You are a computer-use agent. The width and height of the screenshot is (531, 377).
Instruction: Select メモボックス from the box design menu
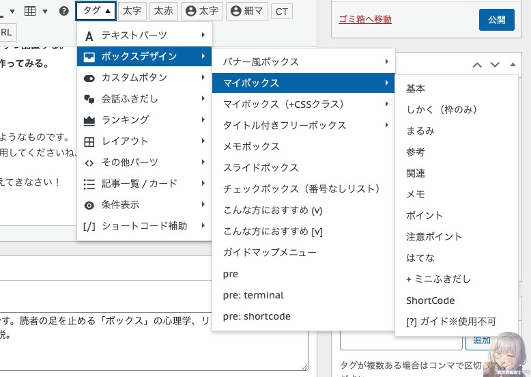coord(251,146)
